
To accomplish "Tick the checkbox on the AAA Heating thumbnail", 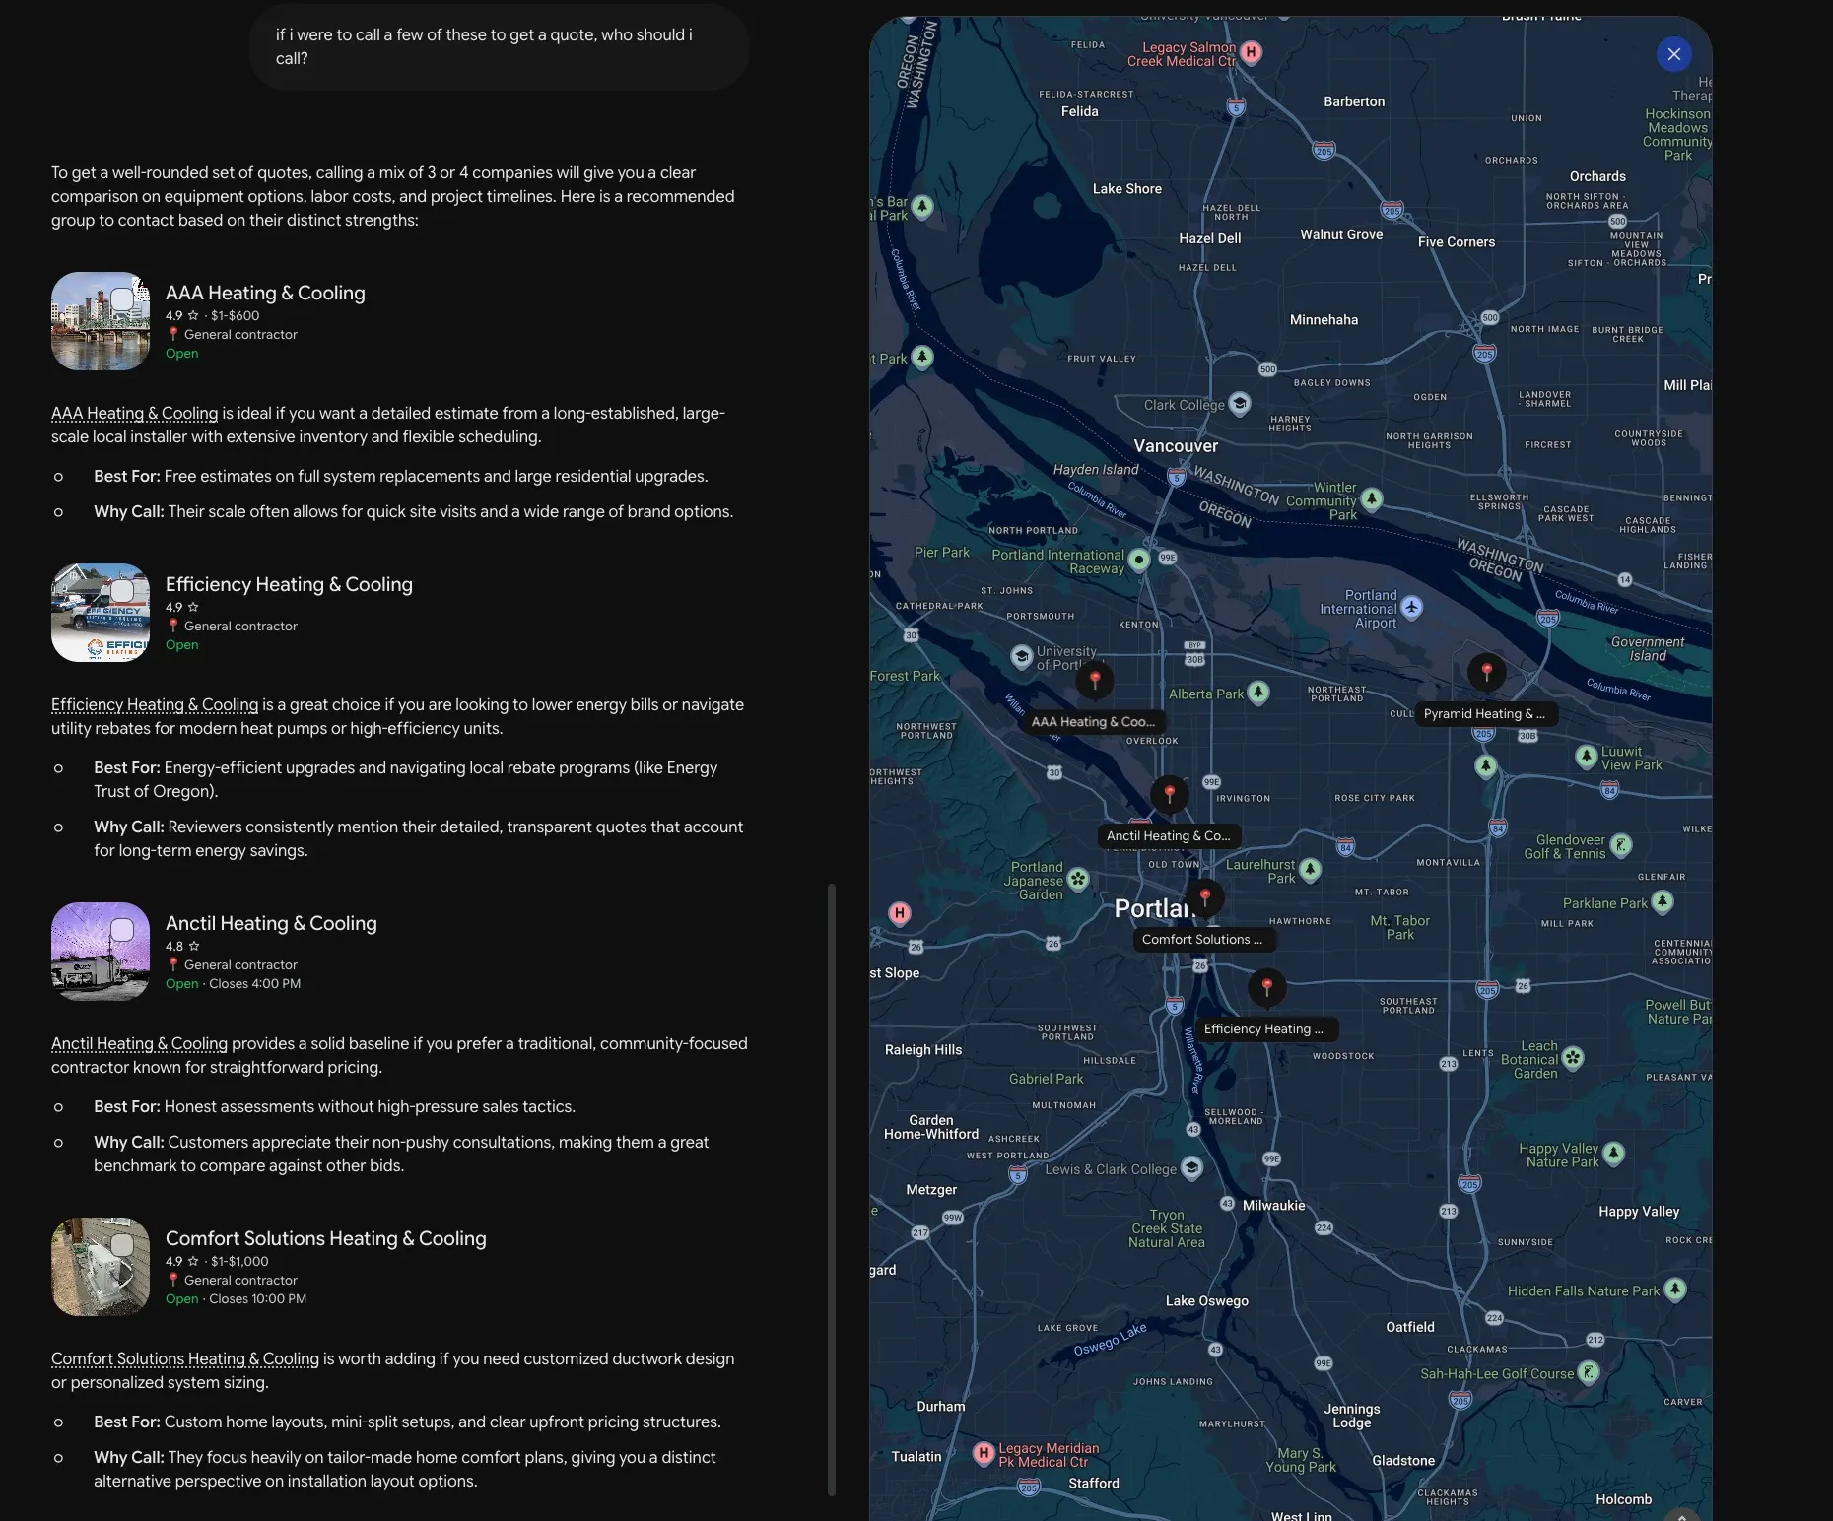I will [x=122, y=299].
